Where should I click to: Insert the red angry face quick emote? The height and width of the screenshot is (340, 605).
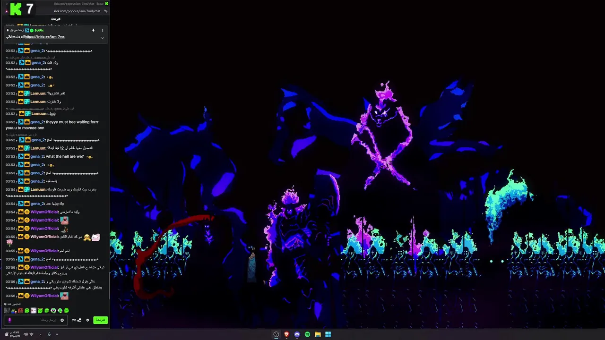coord(20,310)
